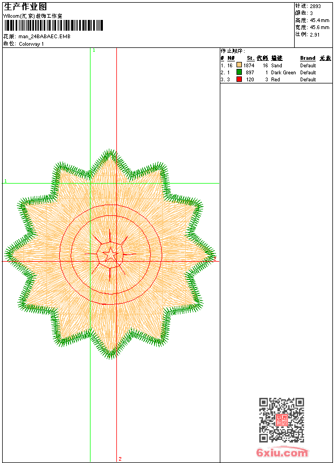Click stitch count 897 in Dark Green row
This screenshot has height=463, width=334.
[x=250, y=73]
